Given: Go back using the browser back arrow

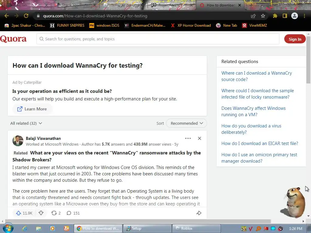Looking at the screenshot, I should (x=7, y=16).
